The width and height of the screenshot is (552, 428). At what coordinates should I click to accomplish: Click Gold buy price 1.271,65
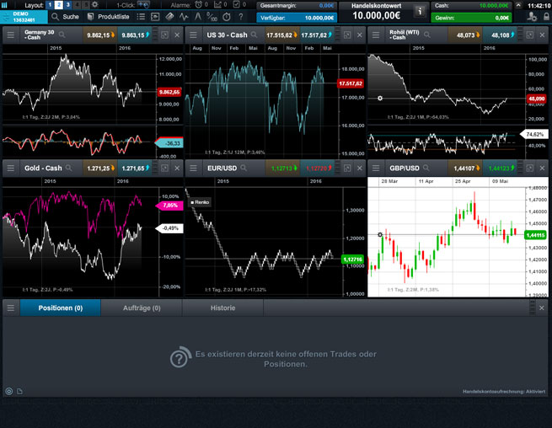(135, 169)
